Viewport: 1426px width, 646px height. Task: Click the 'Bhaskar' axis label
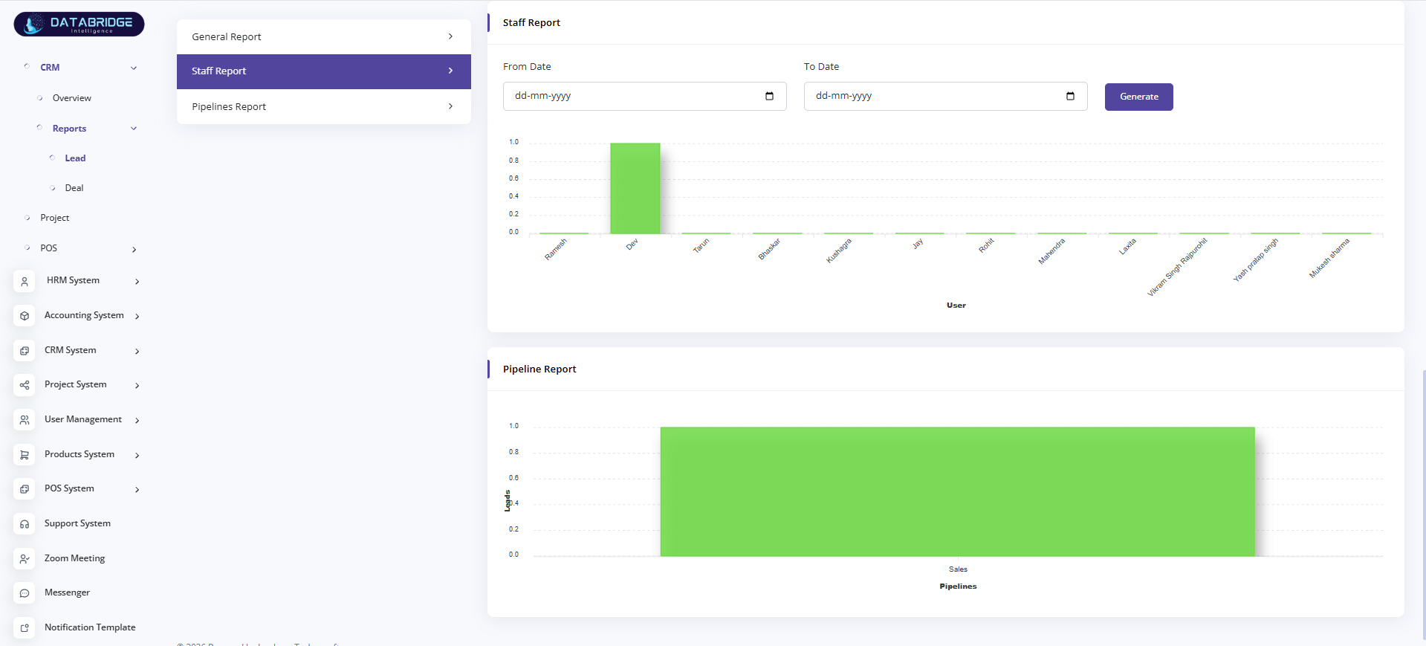[769, 249]
